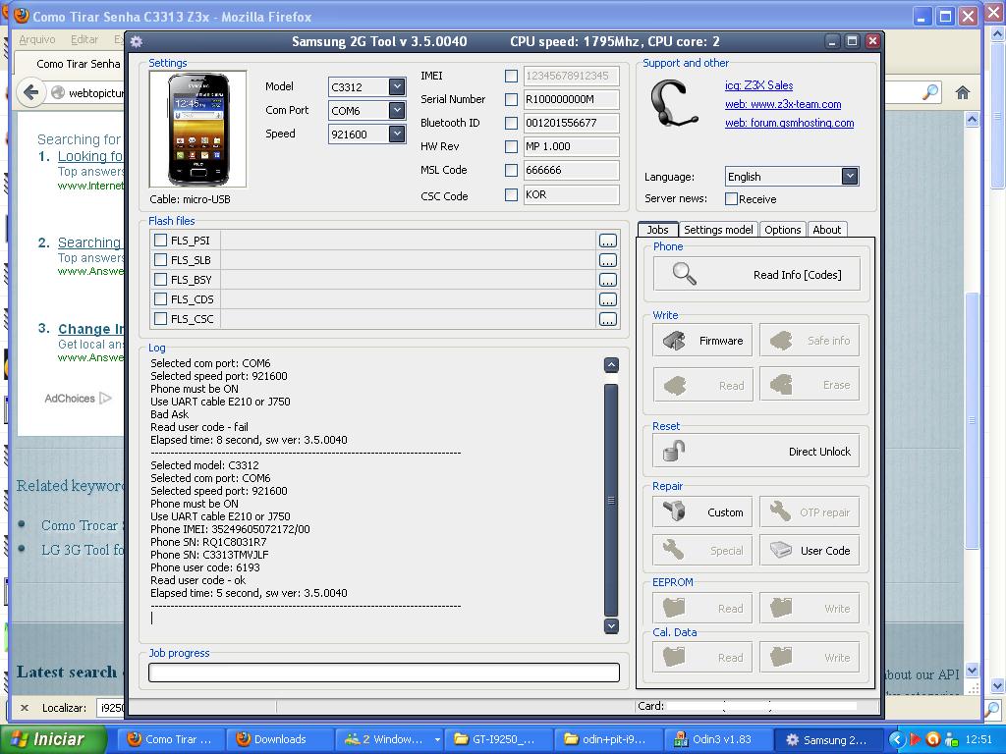Click the gear icon in Samsung 2G Tool title bar

[x=136, y=41]
